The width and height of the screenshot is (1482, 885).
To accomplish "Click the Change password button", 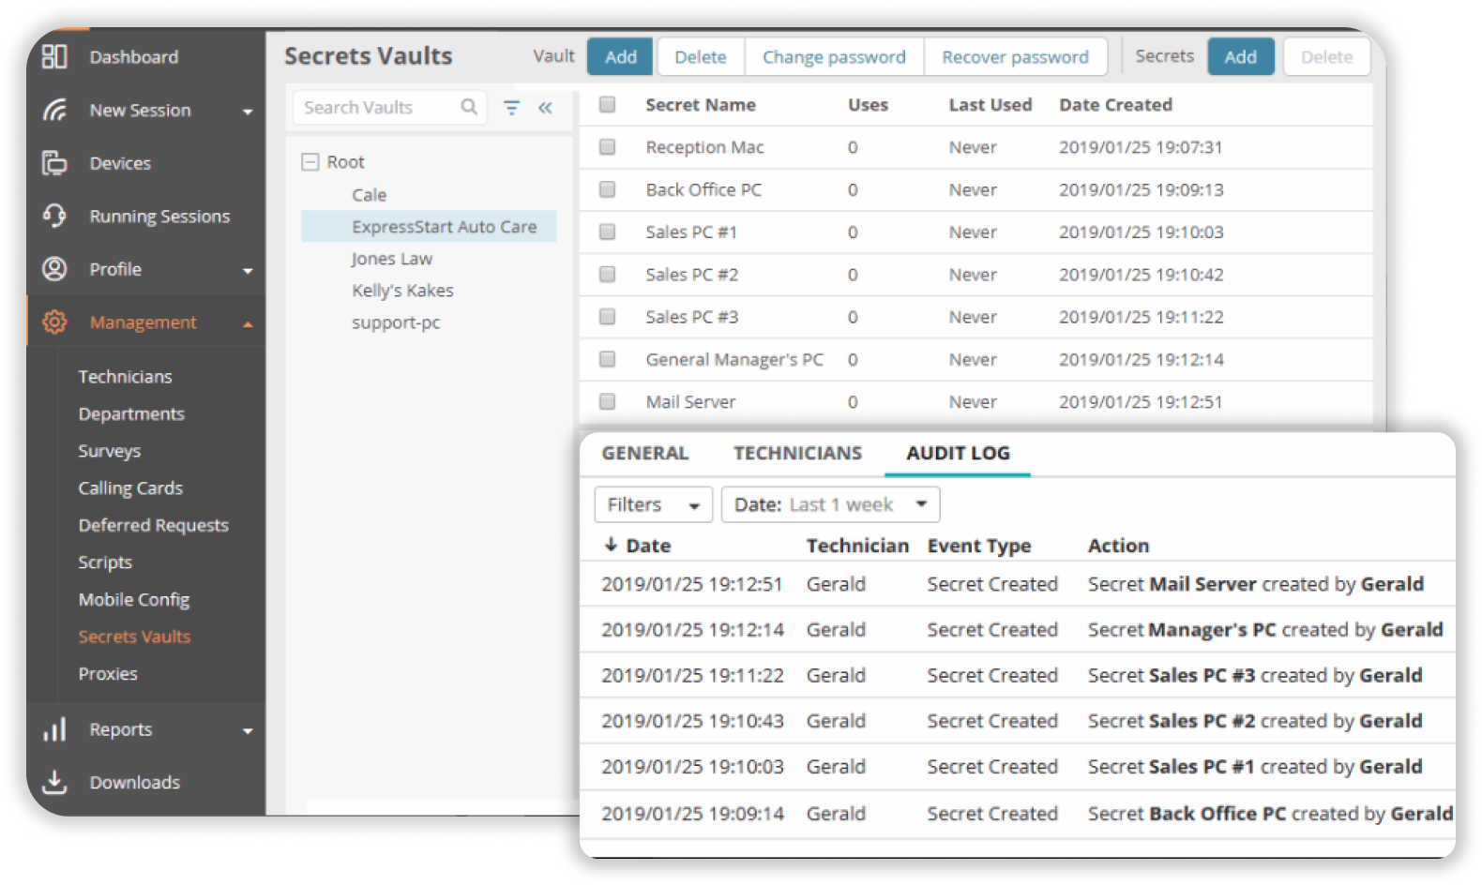I will [834, 56].
